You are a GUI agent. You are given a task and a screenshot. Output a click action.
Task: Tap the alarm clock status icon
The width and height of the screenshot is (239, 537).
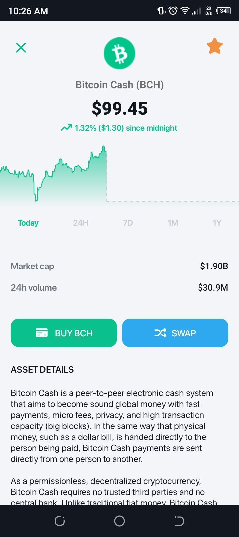pyautogui.click(x=173, y=11)
